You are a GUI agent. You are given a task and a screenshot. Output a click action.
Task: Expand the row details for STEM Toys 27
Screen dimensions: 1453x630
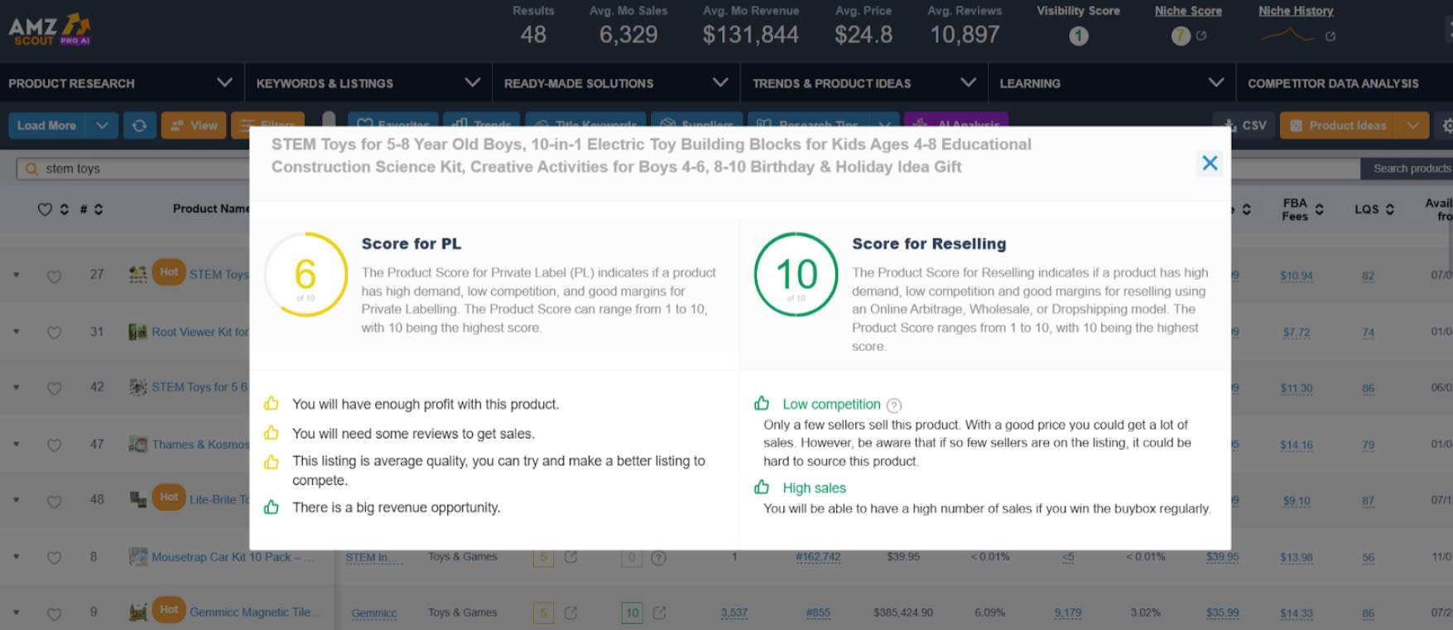[x=17, y=275]
